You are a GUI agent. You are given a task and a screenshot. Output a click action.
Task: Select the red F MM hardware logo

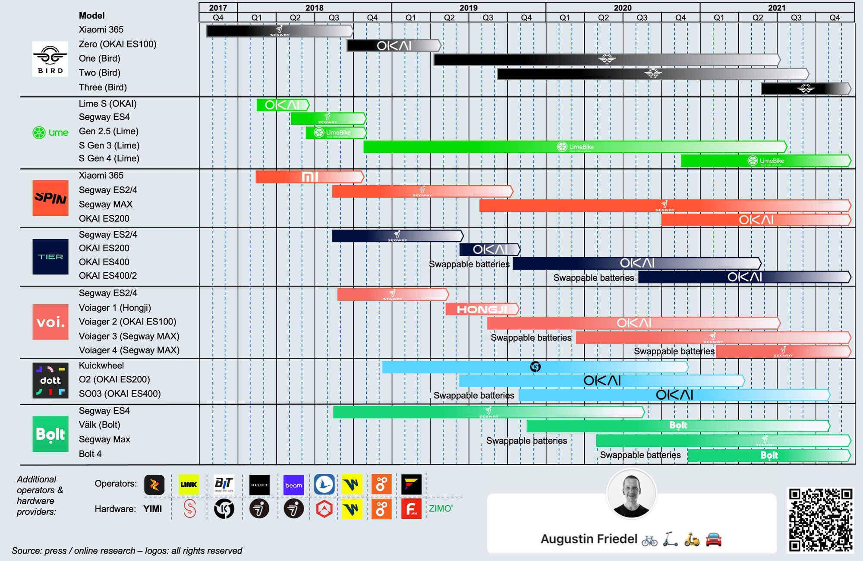click(411, 509)
